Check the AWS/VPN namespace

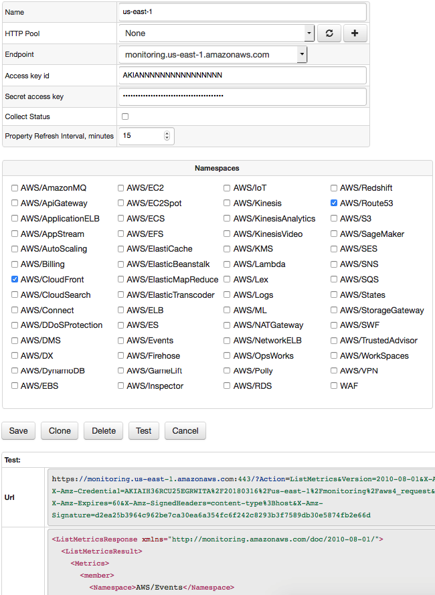pyautogui.click(x=334, y=370)
